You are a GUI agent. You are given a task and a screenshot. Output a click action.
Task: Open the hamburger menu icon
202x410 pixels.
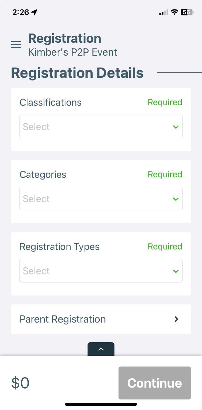click(16, 45)
